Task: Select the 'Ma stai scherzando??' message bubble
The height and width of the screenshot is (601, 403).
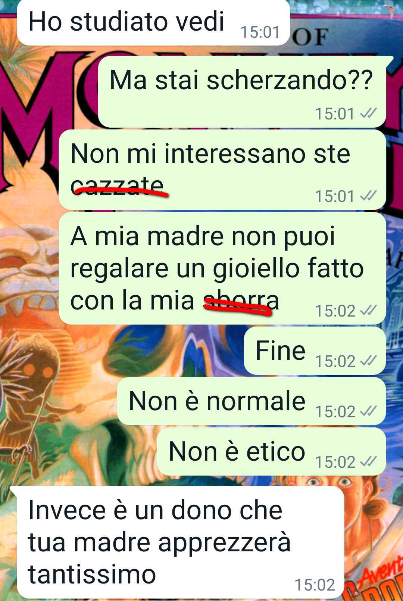Action: [242, 92]
